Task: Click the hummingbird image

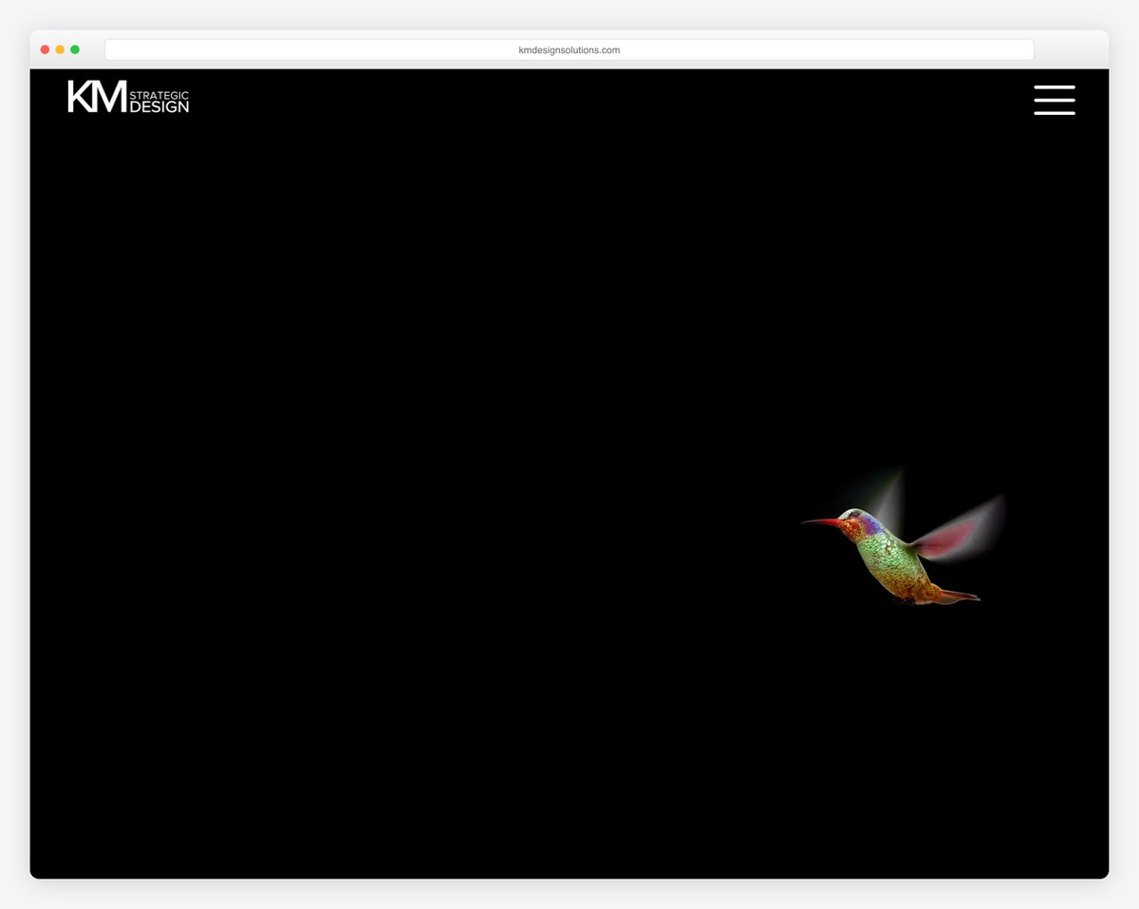Action: click(892, 551)
